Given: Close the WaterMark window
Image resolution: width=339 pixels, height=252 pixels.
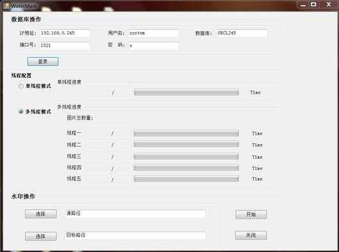Looking at the screenshot, I should (x=329, y=4).
